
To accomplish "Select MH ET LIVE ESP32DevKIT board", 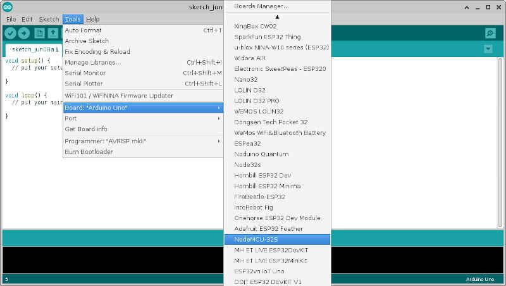I will pos(277,250).
